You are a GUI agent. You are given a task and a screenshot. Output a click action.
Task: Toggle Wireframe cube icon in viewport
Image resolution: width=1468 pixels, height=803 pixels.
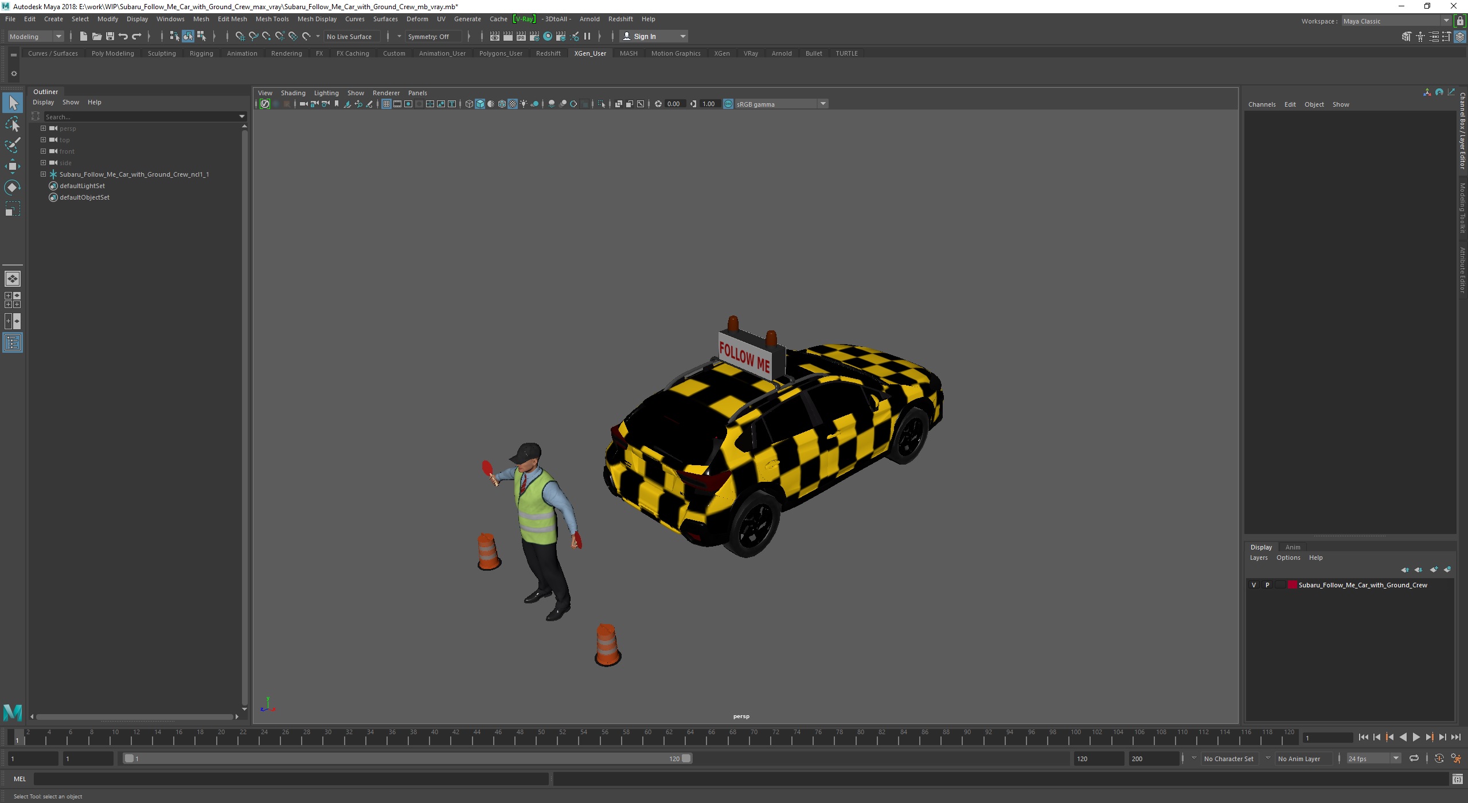click(469, 104)
